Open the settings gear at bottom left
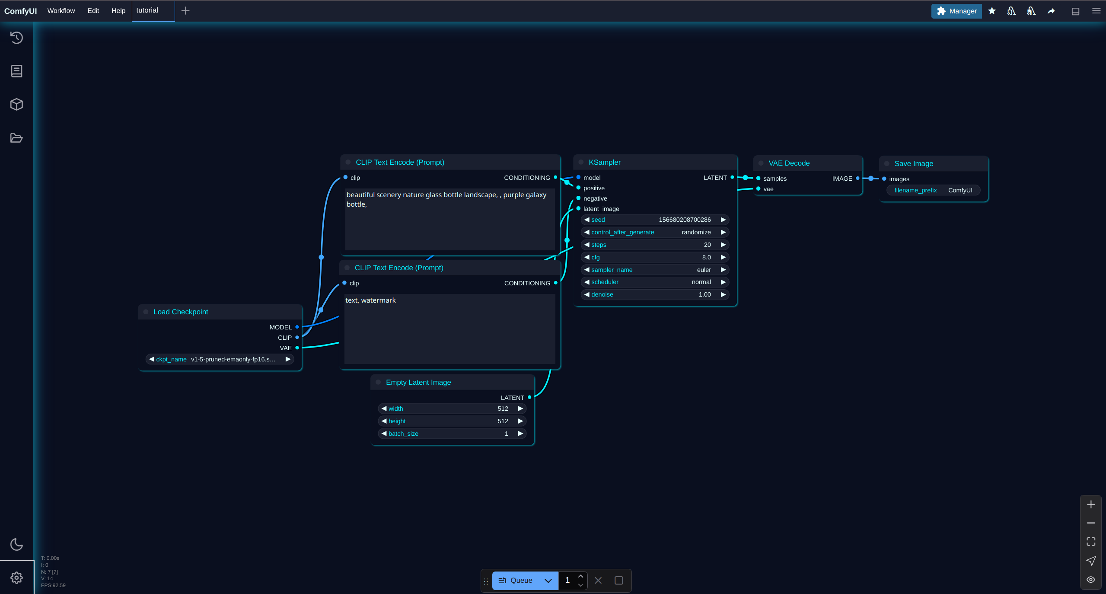1106x594 pixels. click(x=16, y=578)
